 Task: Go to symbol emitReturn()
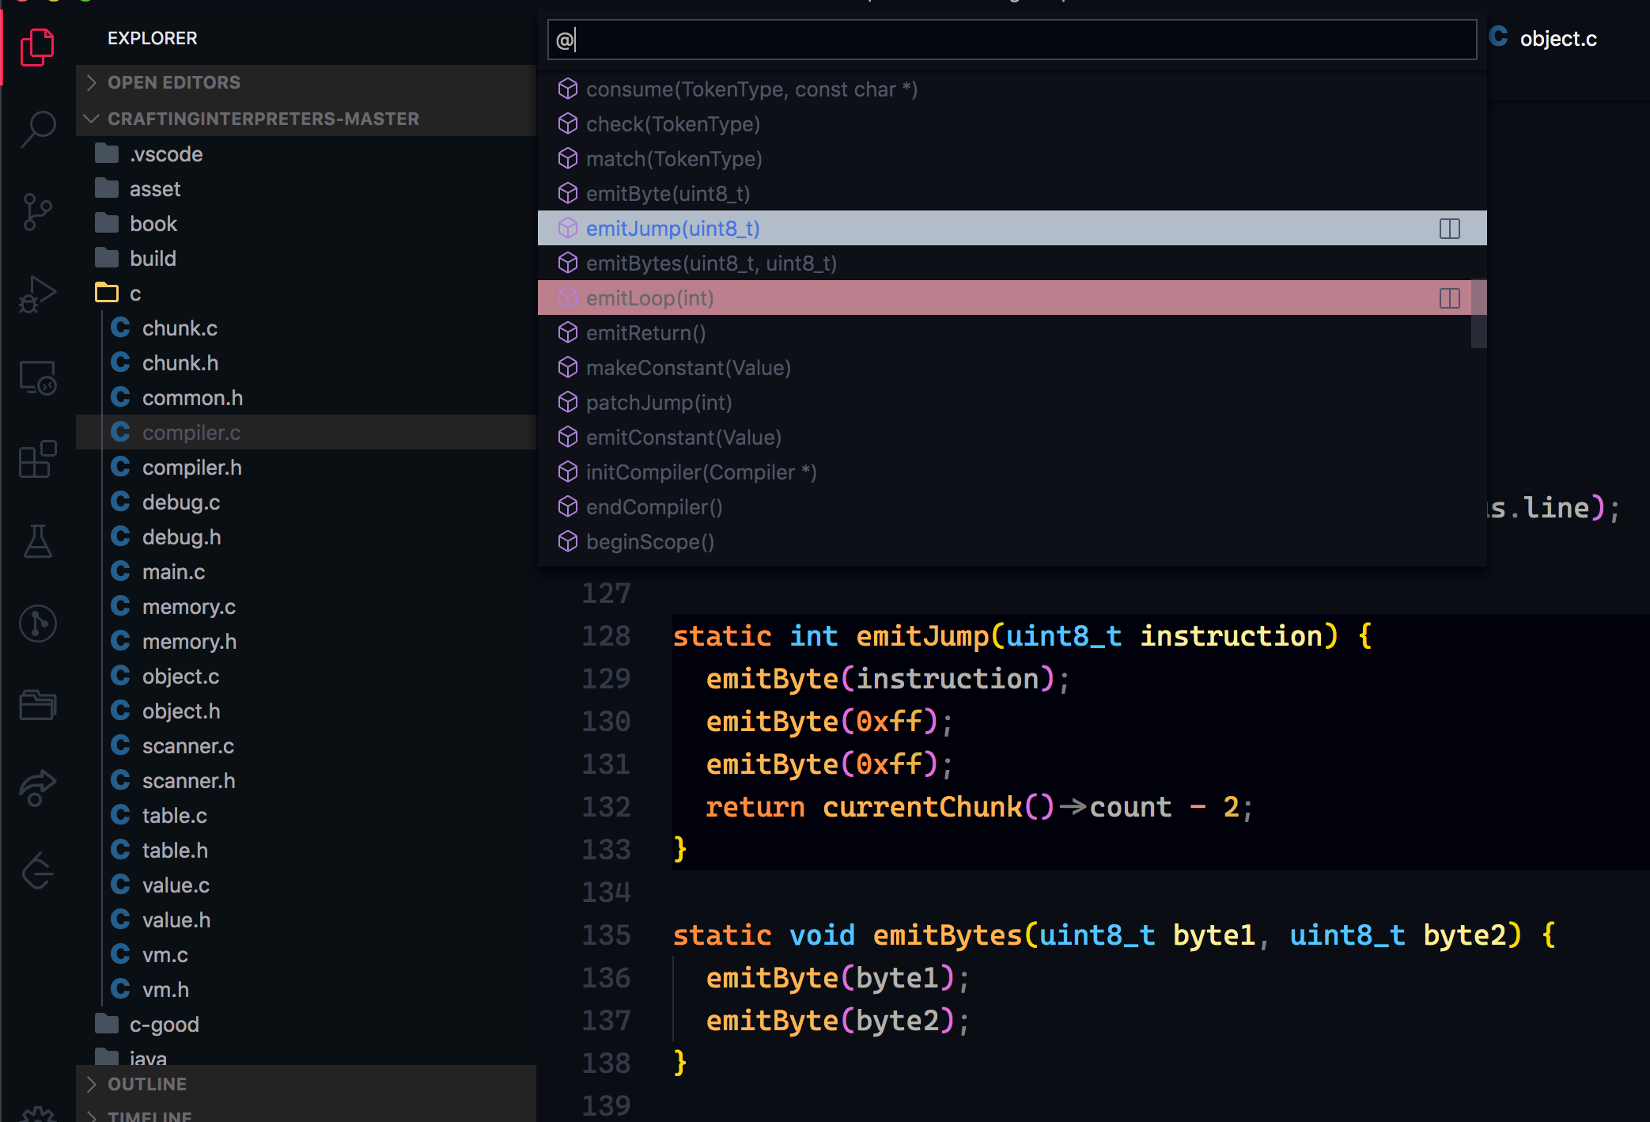(x=645, y=333)
